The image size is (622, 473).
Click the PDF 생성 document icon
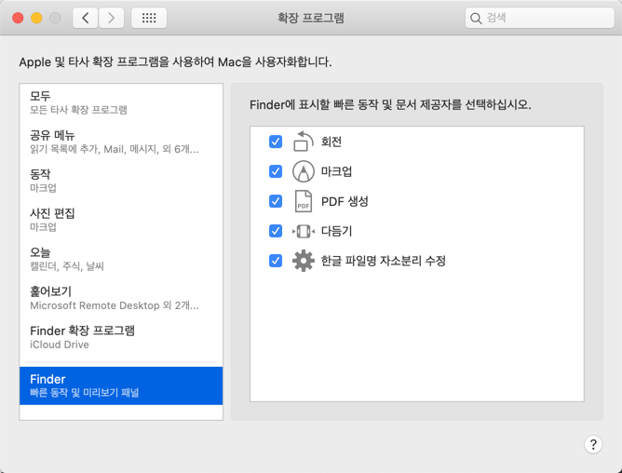click(303, 201)
